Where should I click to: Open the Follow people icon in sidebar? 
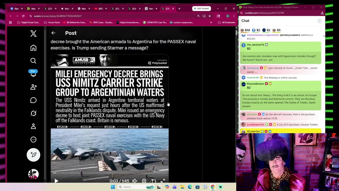[33, 87]
